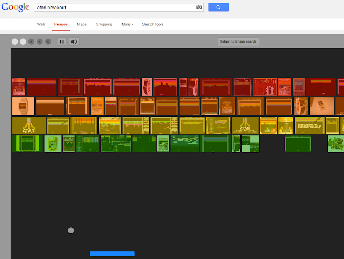Expand the More dropdown menu

pyautogui.click(x=127, y=24)
